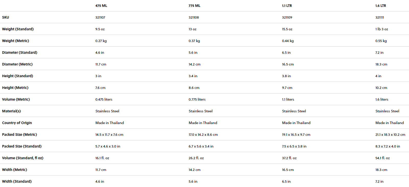This screenshot has width=409, height=187.
Task: Click the 1.1 LTR column header
Action: pos(287,6)
